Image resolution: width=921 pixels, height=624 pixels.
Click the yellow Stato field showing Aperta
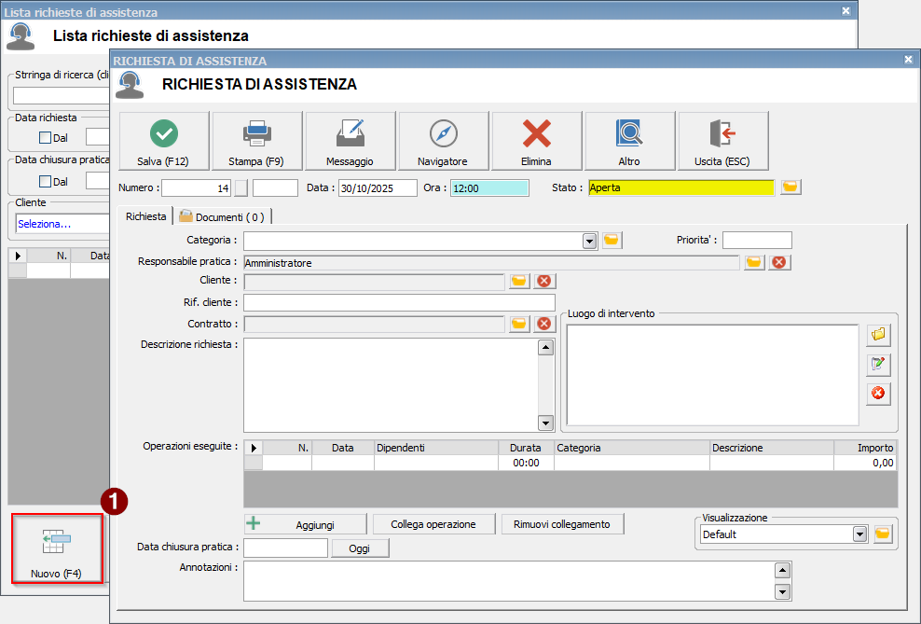(680, 187)
